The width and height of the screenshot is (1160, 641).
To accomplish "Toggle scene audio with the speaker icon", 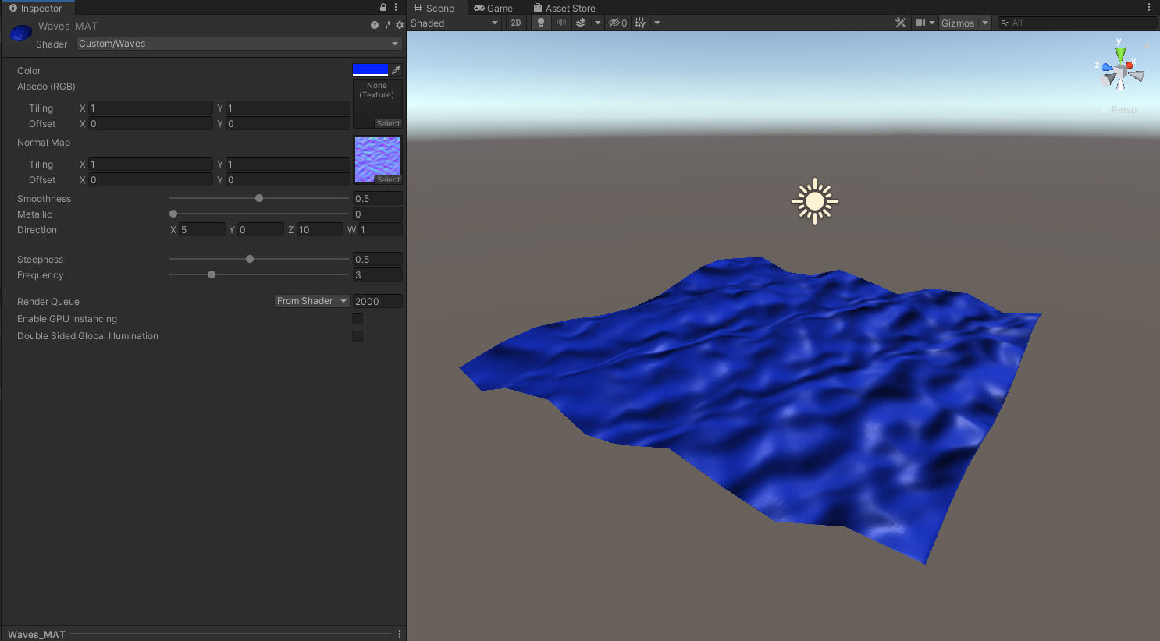I will tap(560, 23).
